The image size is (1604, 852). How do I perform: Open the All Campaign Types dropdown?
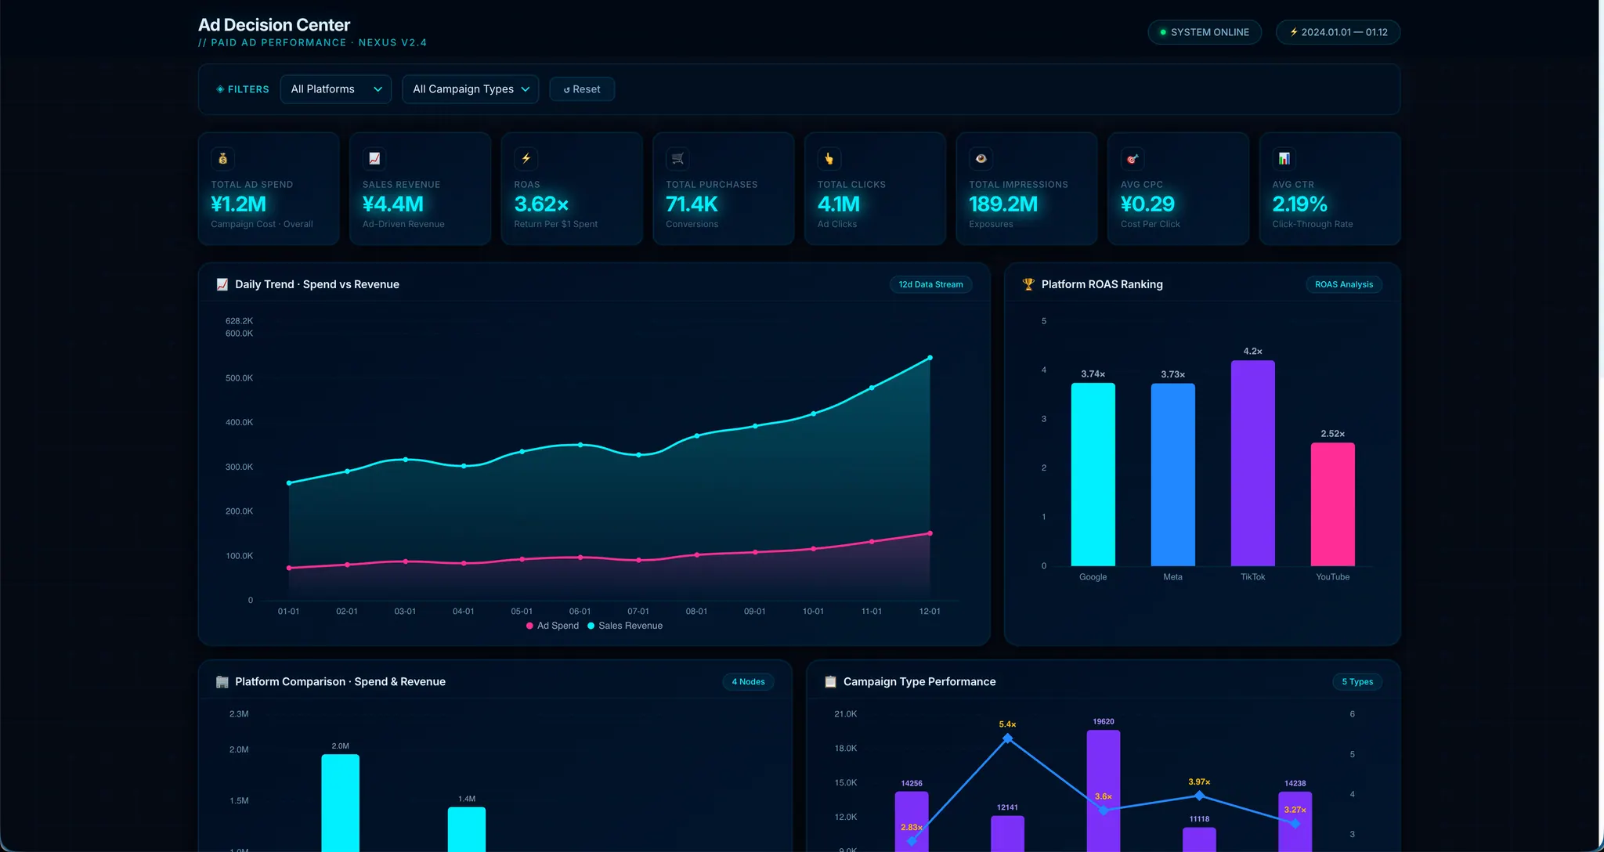point(471,89)
